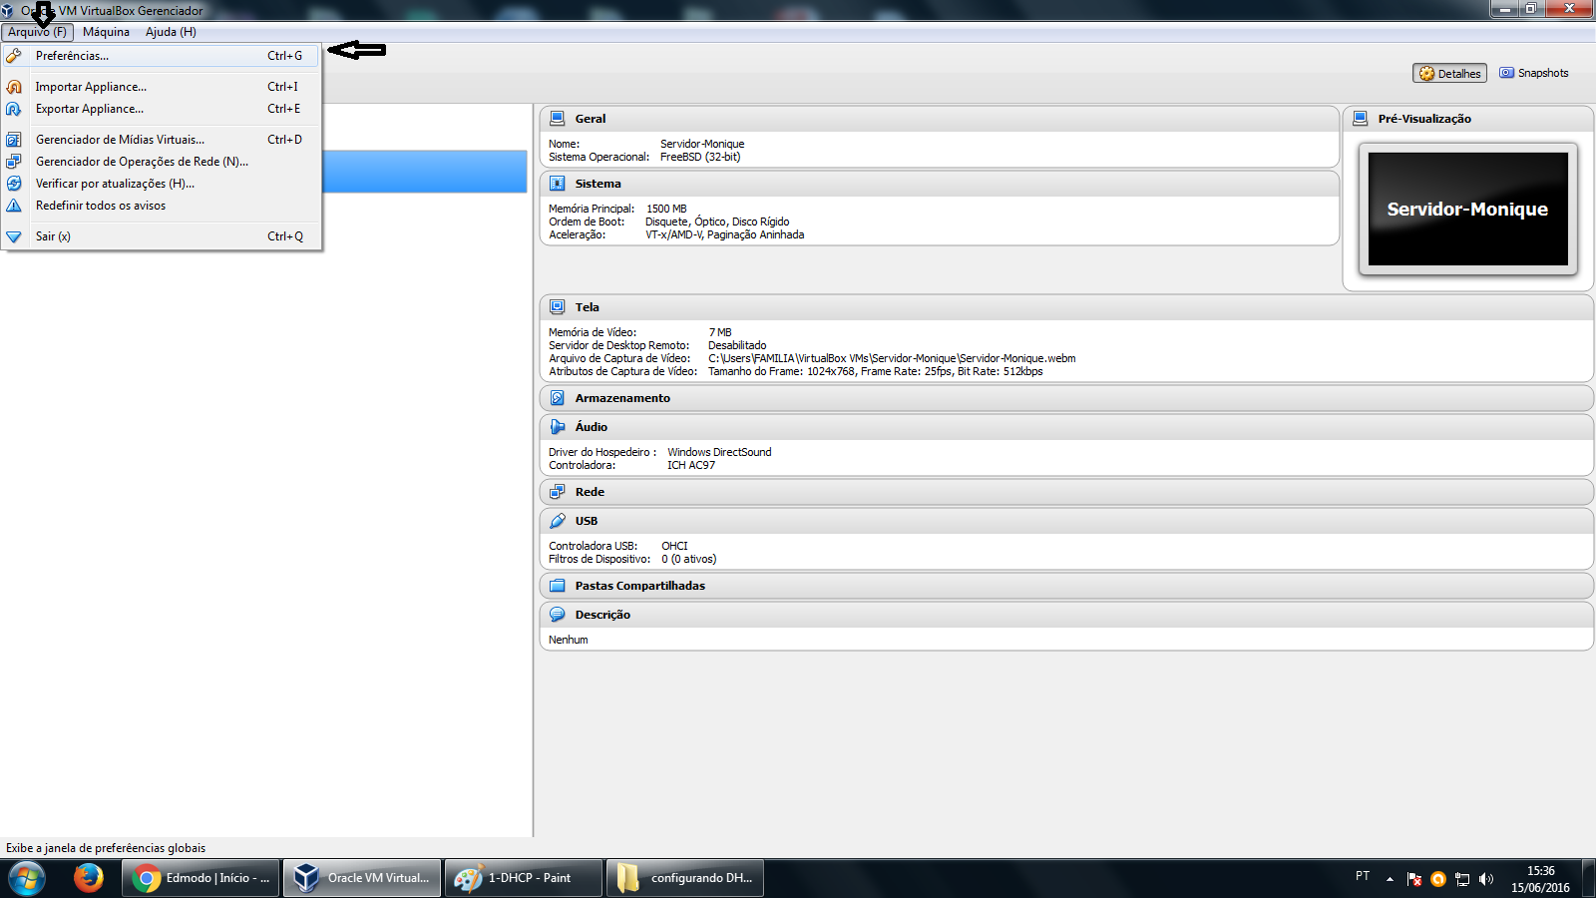Click the warning triangle reset icon
1596x898 pixels.
14,206
